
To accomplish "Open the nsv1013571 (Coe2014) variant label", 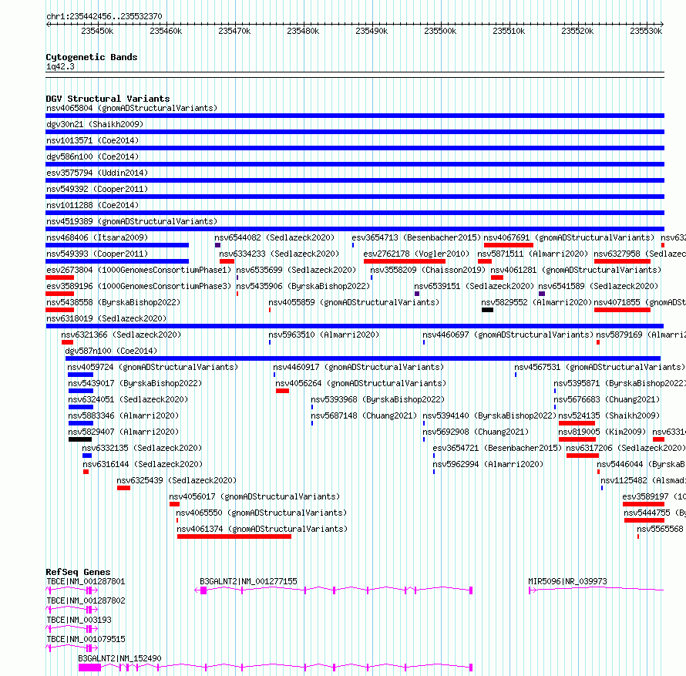I will 92,140.
